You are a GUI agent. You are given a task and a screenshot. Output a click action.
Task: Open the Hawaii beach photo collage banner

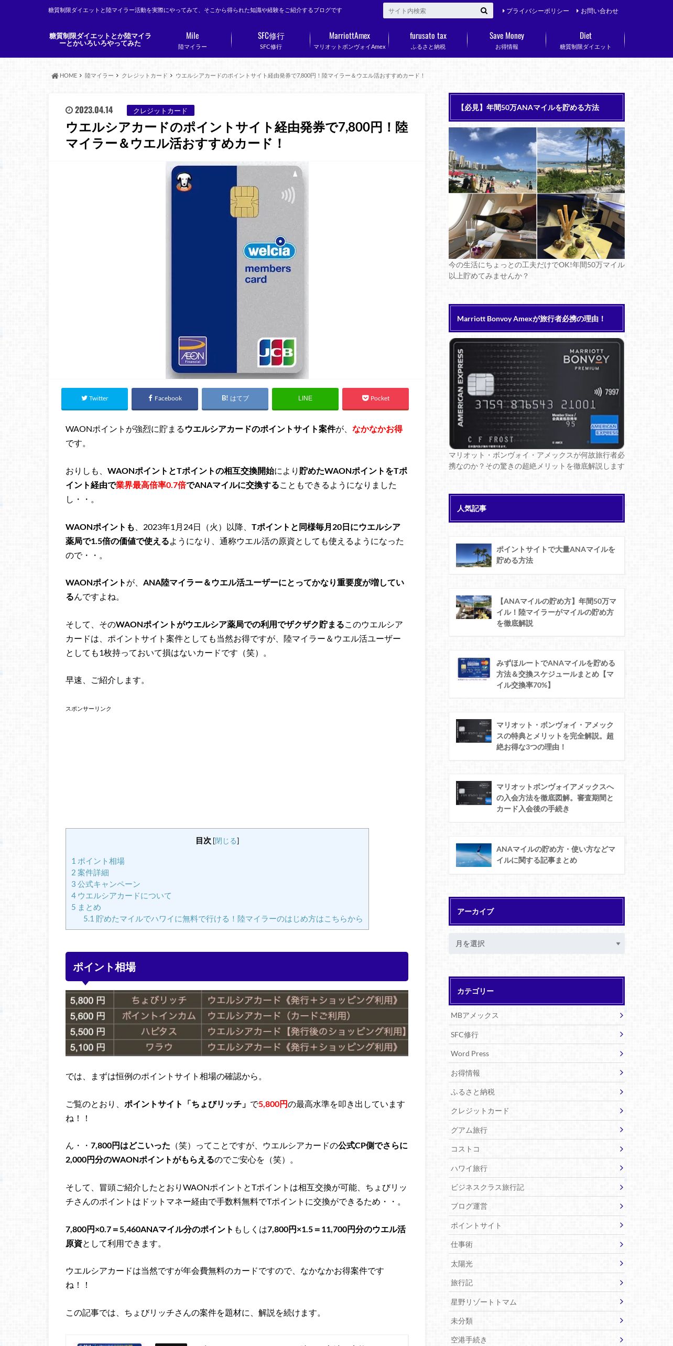click(x=537, y=193)
